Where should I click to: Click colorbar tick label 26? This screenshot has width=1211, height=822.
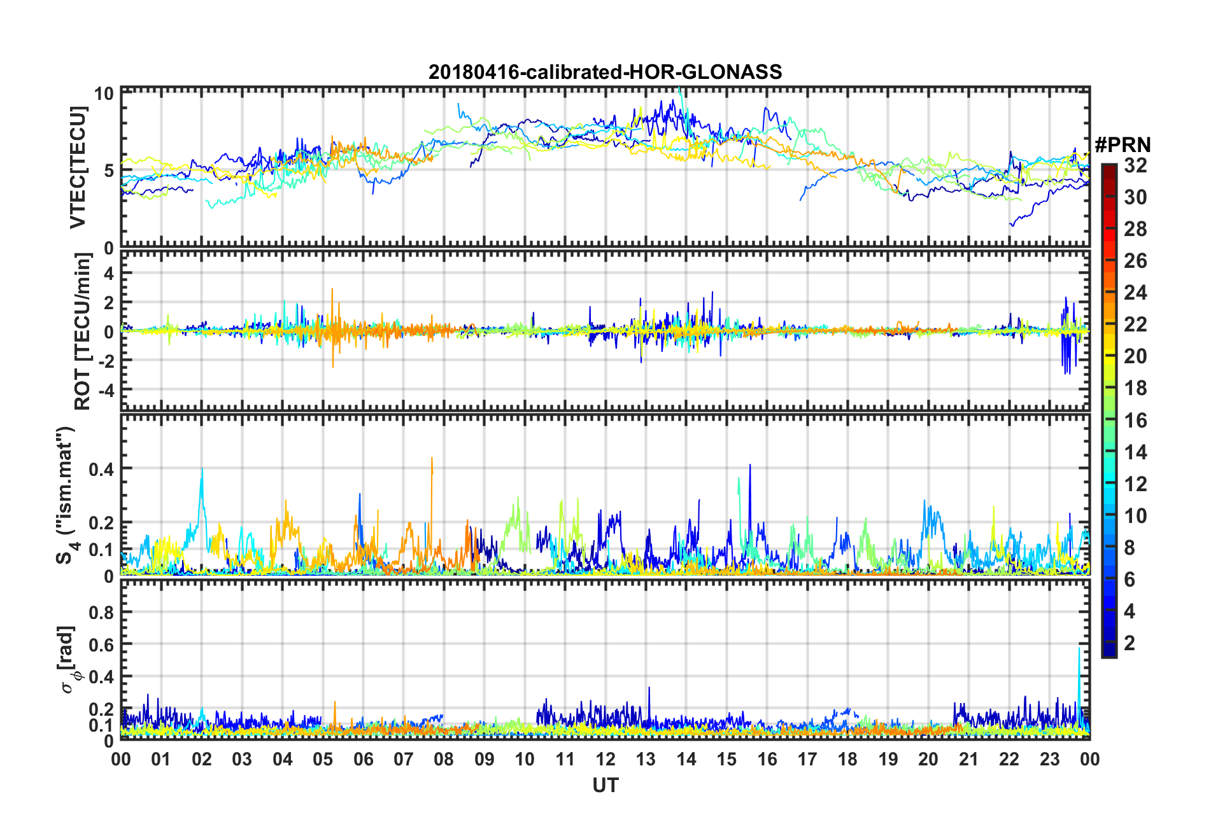(x=1135, y=261)
